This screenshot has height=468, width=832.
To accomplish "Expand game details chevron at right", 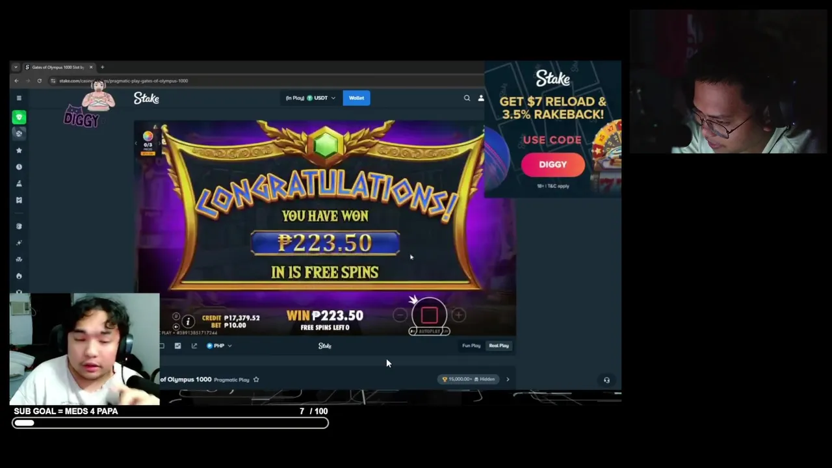I will (x=508, y=380).
